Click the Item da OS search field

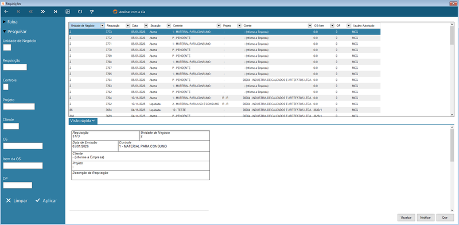(x=23, y=165)
